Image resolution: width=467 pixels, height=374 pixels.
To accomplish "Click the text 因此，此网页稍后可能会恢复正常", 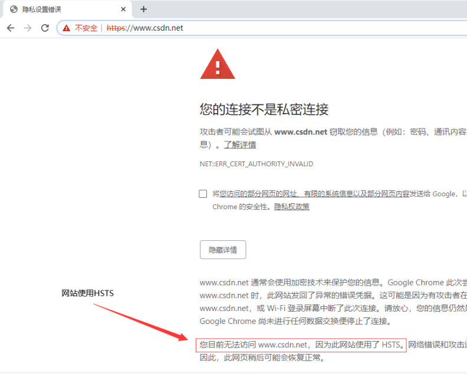I will click(262, 358).
